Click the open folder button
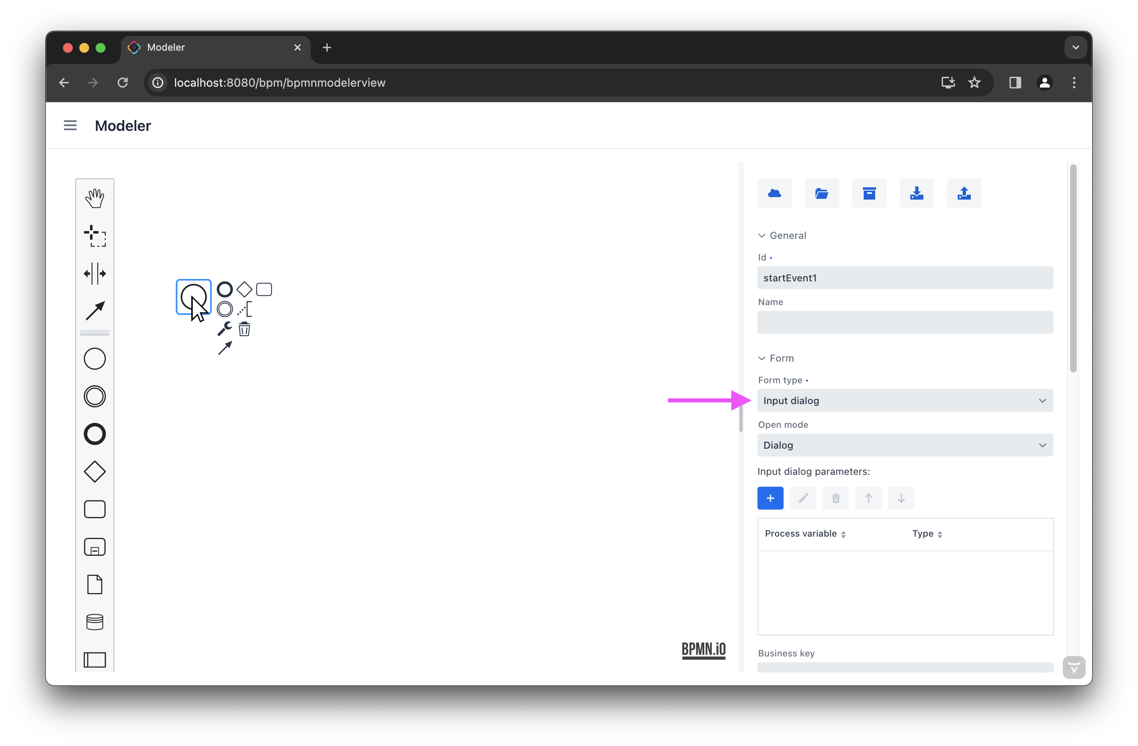 pos(822,193)
